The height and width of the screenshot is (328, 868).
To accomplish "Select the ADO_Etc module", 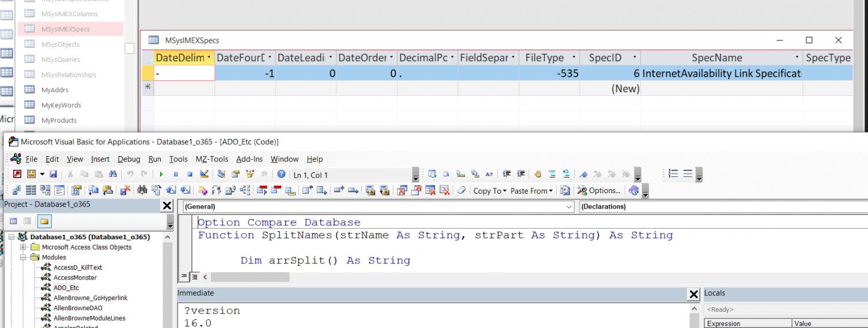I will [66, 288].
